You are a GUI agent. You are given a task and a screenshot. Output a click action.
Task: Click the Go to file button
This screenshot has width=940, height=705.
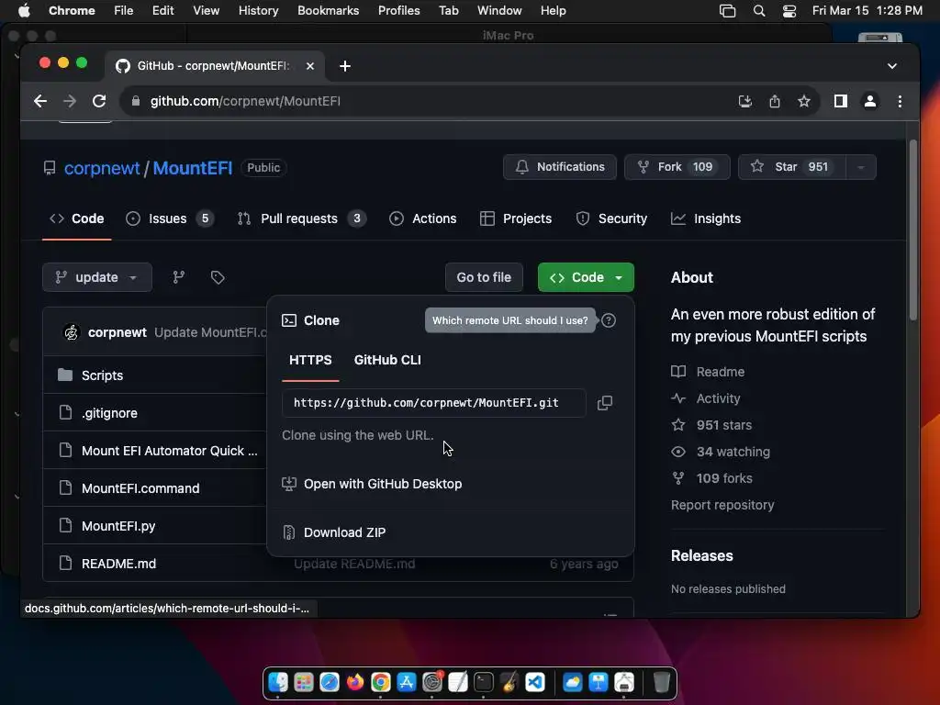point(484,277)
